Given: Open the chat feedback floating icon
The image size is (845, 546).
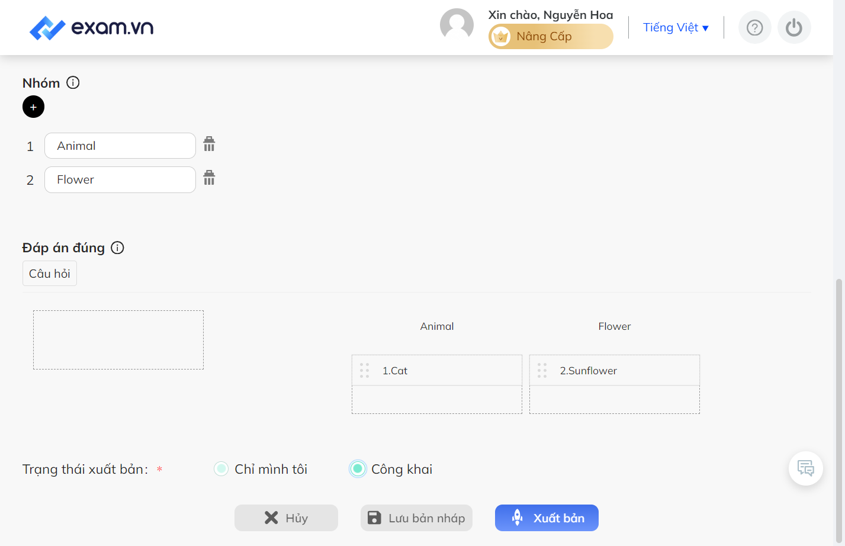Looking at the screenshot, I should click(806, 468).
